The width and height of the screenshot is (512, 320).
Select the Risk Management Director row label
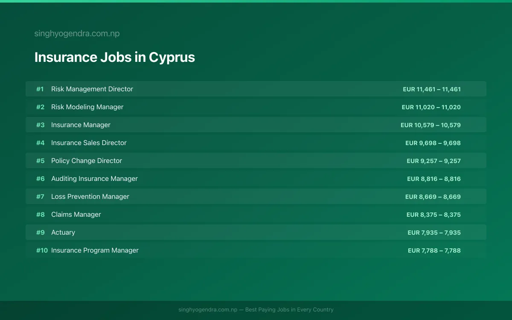(92, 89)
